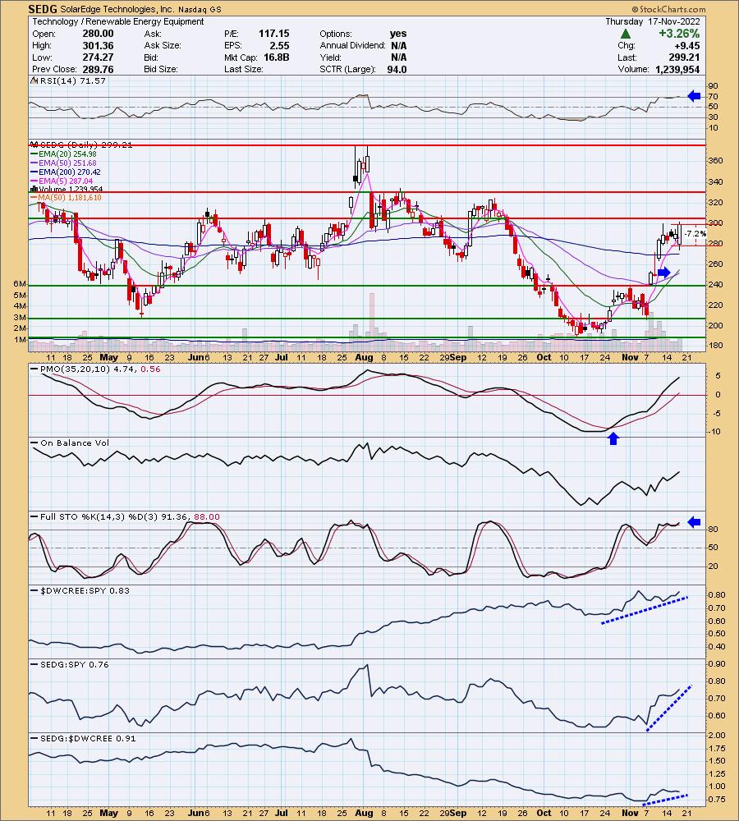This screenshot has width=739, height=821.
Task: Click the High value 301.36
Action: click(98, 45)
